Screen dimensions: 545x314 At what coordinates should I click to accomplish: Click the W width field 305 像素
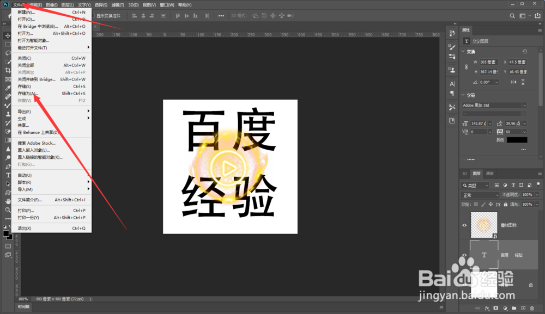(x=489, y=62)
